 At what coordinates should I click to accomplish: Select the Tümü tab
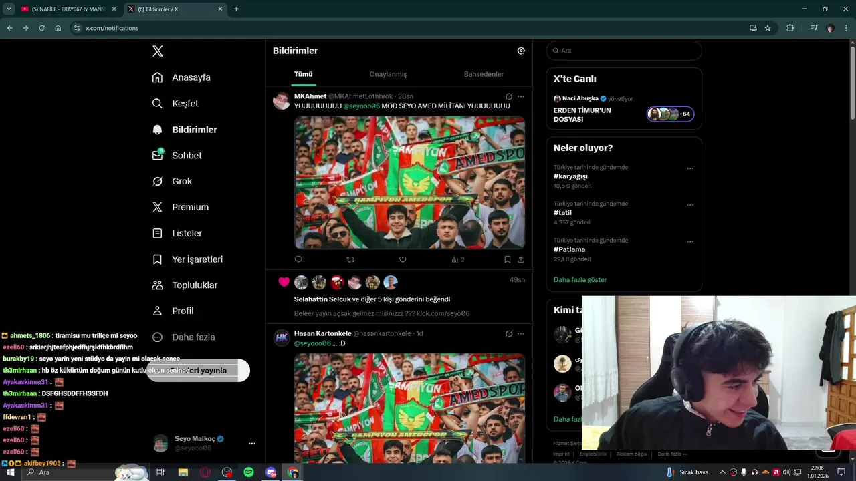point(303,74)
